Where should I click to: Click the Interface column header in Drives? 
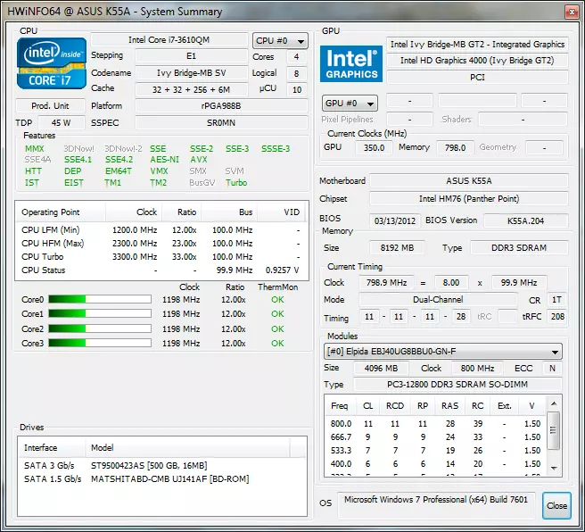tap(52, 447)
